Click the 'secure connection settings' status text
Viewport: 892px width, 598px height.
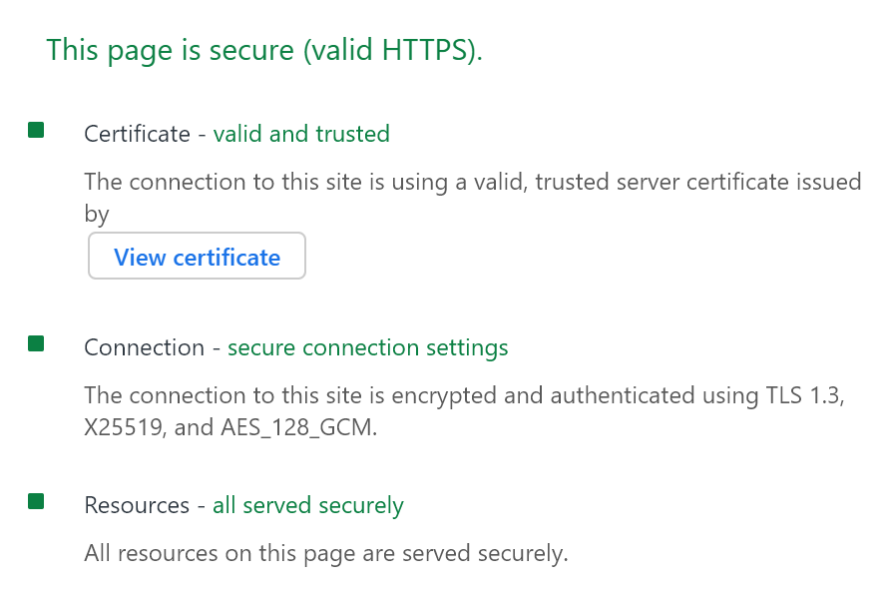(367, 347)
